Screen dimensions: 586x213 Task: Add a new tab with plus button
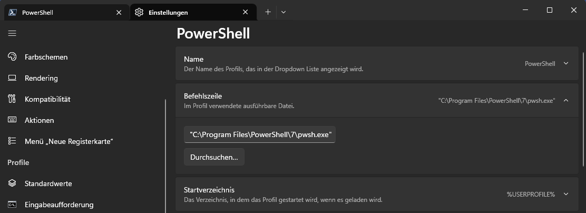click(268, 12)
